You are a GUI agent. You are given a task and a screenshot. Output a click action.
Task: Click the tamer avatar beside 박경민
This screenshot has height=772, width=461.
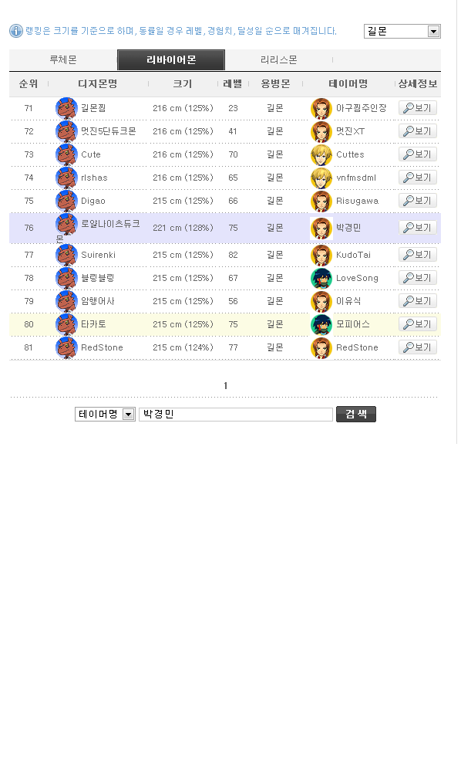tap(321, 228)
